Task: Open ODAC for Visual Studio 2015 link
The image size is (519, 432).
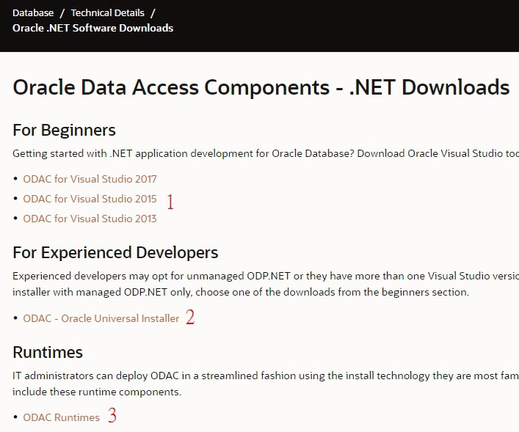Action: point(90,199)
